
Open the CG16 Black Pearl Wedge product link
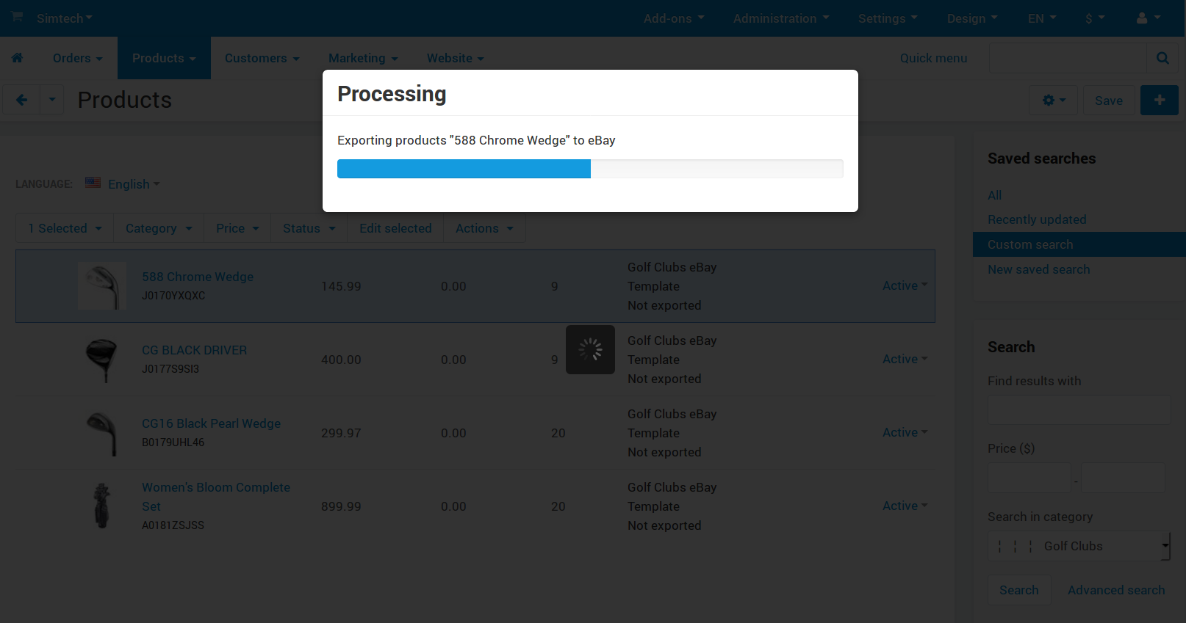pyautogui.click(x=211, y=423)
